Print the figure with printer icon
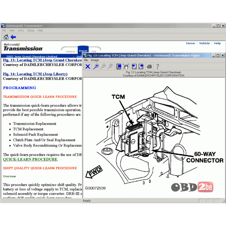This screenshot has width=226, height=226. tap(149, 67)
